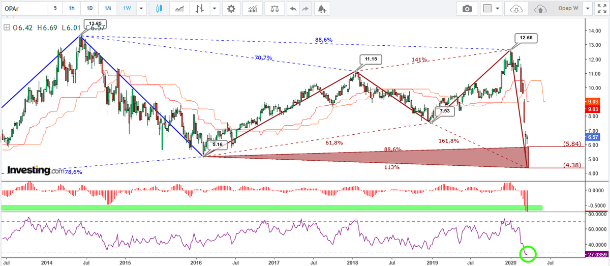The height and width of the screenshot is (266, 610).
Task: Click the (4.38) target level label
Action: (572, 164)
